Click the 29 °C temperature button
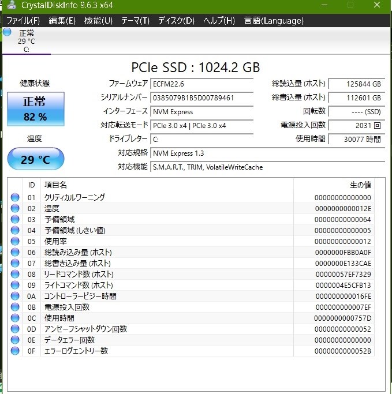392x394 pixels. pos(36,159)
